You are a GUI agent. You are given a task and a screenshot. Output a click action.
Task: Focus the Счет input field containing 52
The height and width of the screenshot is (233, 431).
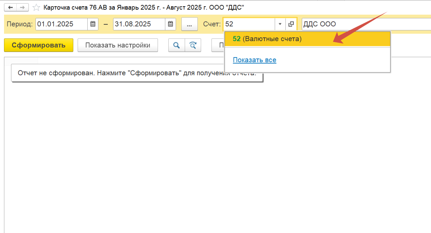[249, 24]
